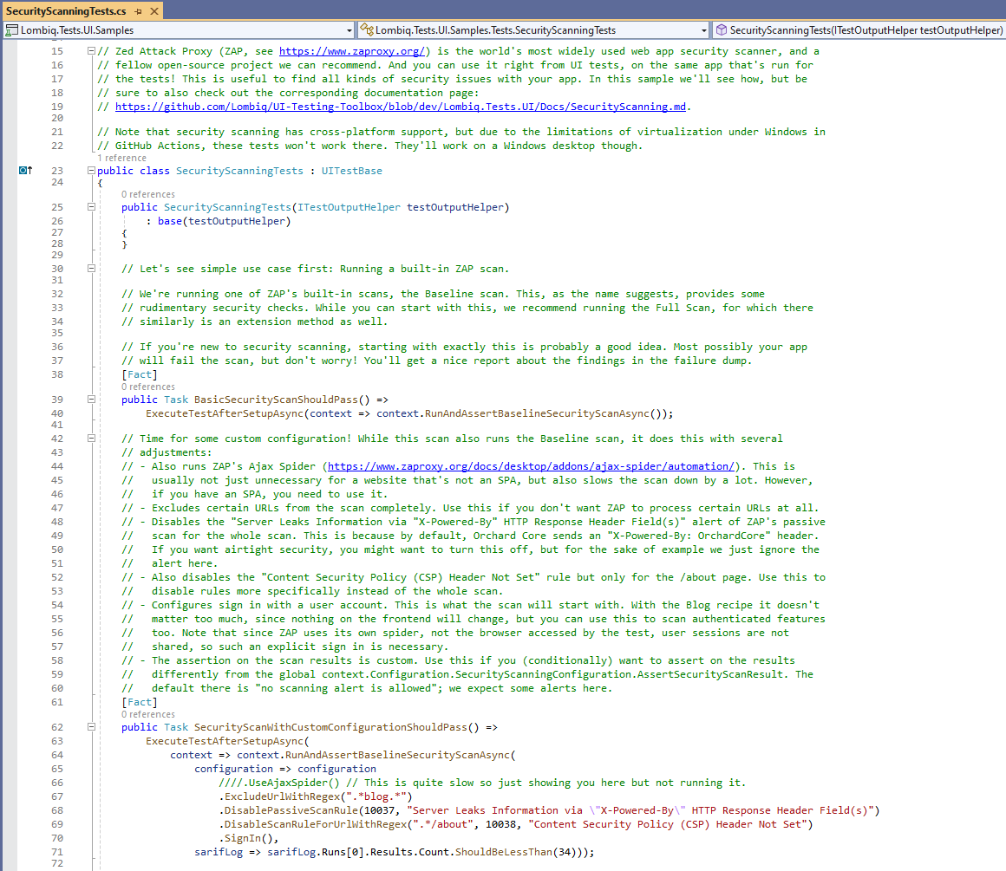Click the class icon in types dropdown
1006x871 pixels.
[367, 29]
